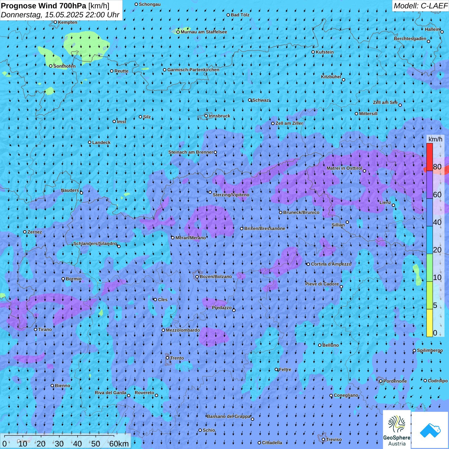Click the '80' value on the legend
The height and width of the screenshot is (449, 449).
tap(437, 167)
